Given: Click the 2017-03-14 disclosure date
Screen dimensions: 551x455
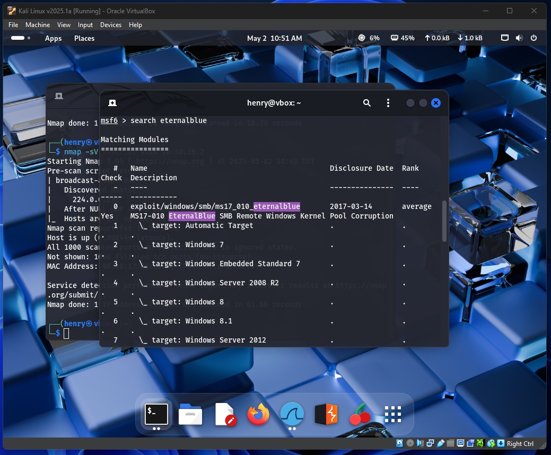Looking at the screenshot, I should [351, 206].
